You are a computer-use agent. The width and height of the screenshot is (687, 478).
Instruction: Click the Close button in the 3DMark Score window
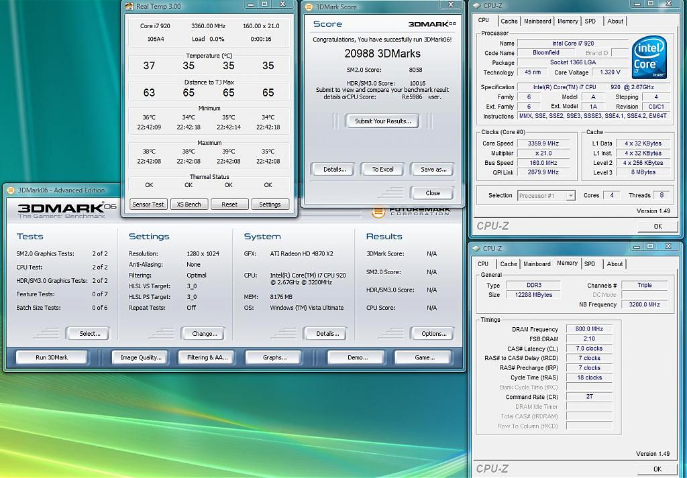click(433, 193)
